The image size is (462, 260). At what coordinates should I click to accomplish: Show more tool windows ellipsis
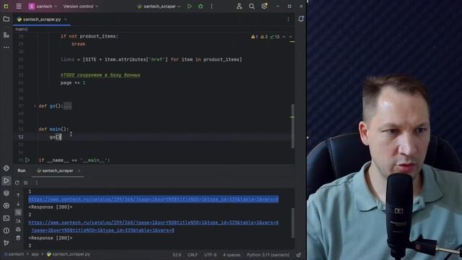6,47
